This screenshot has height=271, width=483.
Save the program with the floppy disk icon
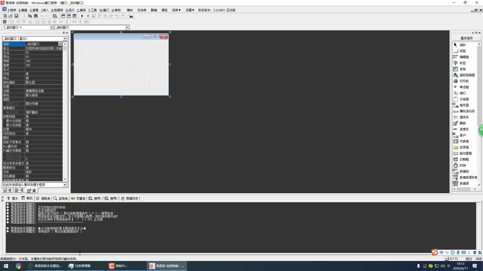[x=16, y=16]
